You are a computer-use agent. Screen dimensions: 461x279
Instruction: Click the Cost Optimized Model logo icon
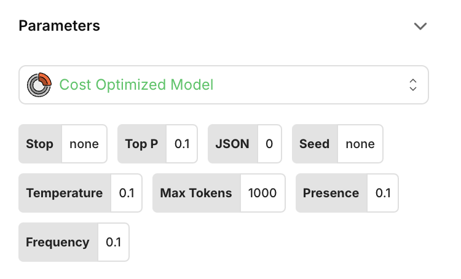tap(39, 85)
